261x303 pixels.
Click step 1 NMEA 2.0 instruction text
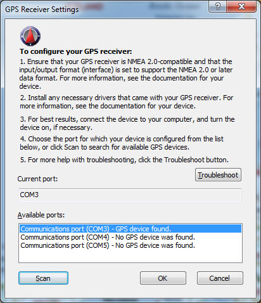126,74
